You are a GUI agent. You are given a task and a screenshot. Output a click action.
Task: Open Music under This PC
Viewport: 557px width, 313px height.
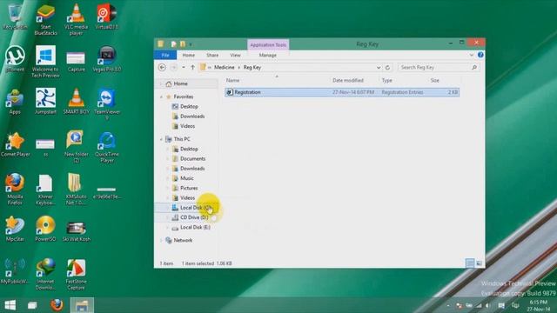187,178
